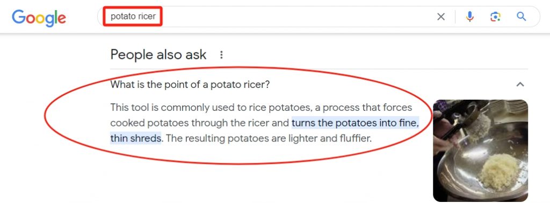Click empty space inside the search bar
Viewport: 550px width, 203px height.
point(298,17)
